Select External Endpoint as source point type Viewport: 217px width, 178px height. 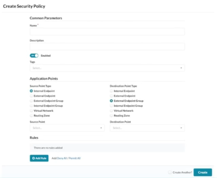pyautogui.click(x=31, y=96)
